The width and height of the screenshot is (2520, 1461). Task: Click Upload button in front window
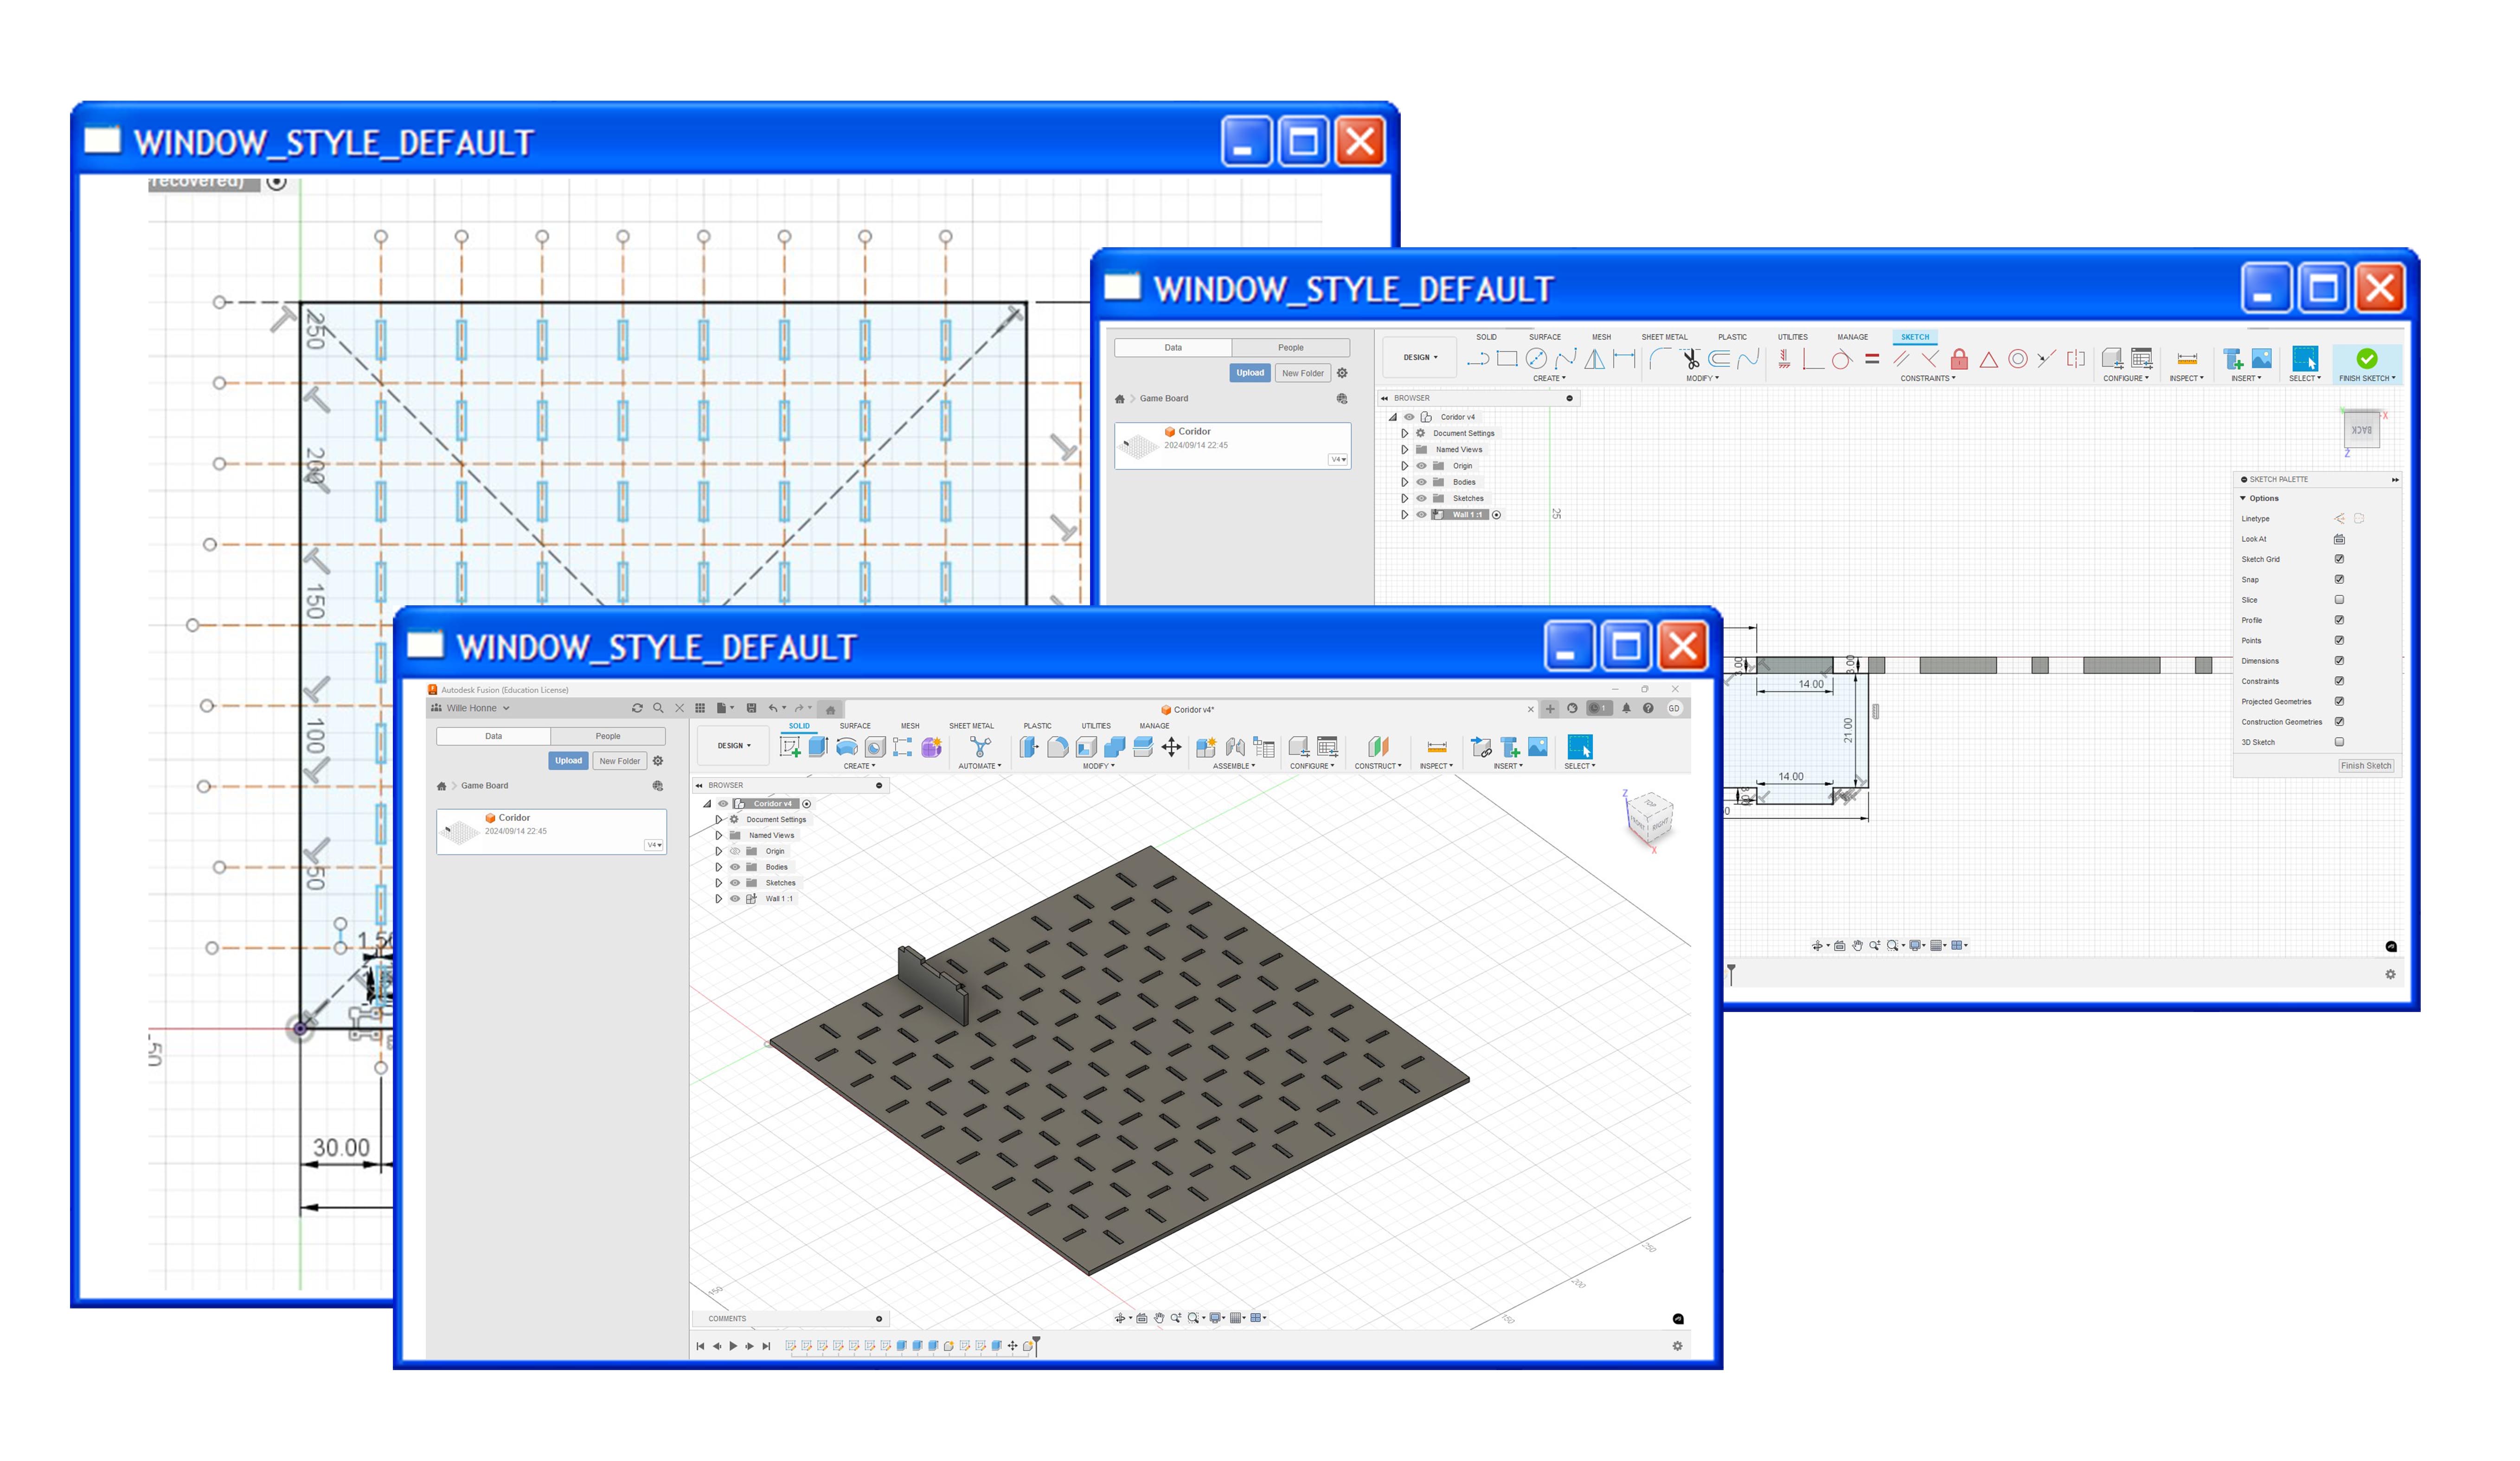tap(568, 761)
